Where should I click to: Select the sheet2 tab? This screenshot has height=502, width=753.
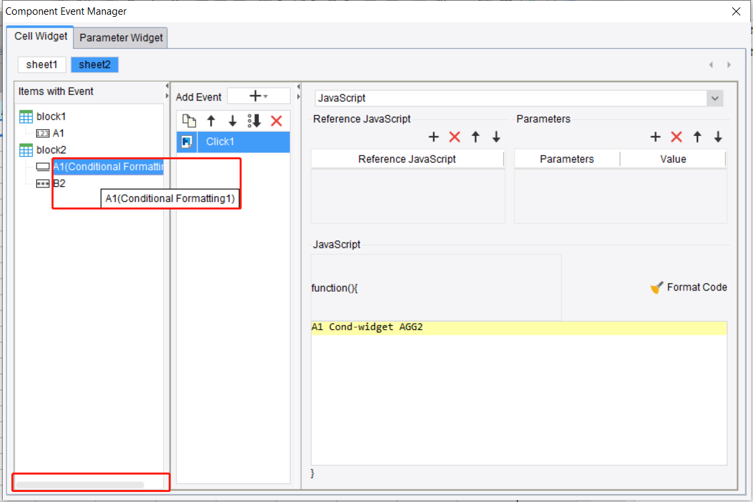coord(94,64)
